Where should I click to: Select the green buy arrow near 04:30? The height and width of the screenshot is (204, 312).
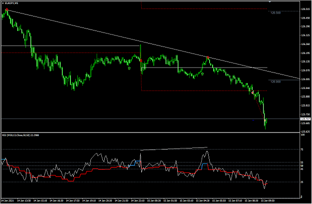pos(202,74)
